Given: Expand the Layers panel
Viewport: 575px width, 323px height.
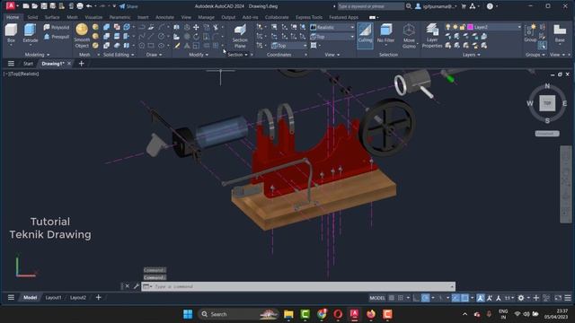Looking at the screenshot, I should pyautogui.click(x=471, y=55).
